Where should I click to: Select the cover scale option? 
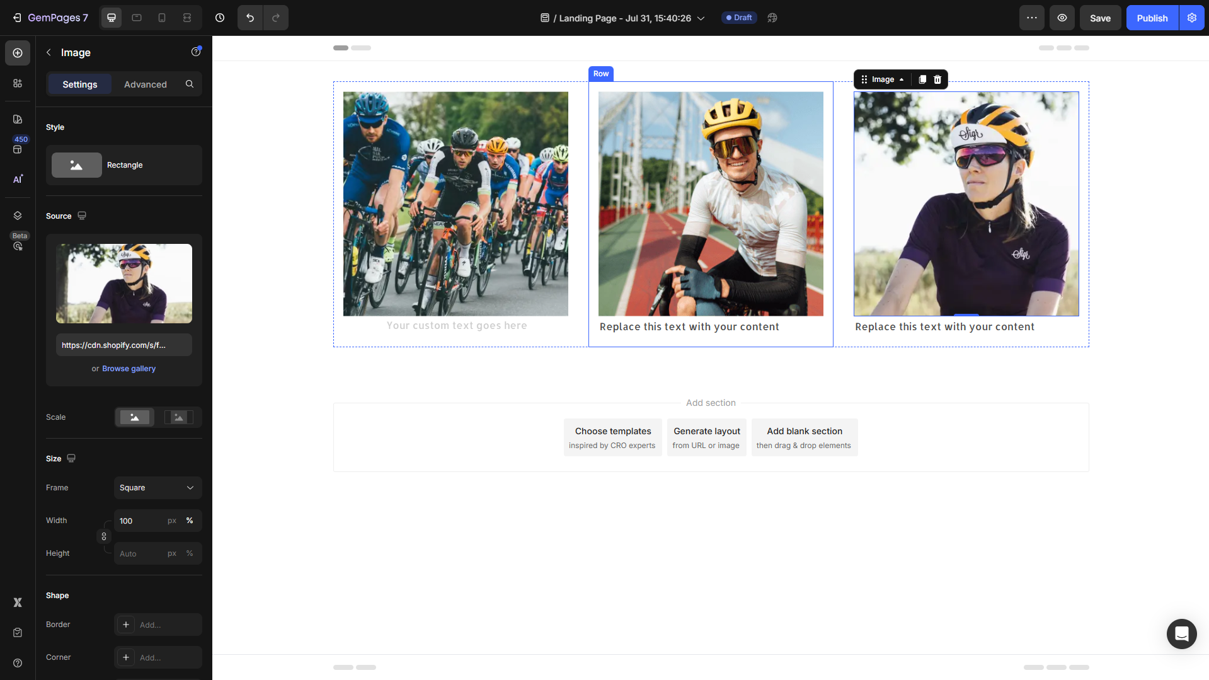tap(135, 417)
